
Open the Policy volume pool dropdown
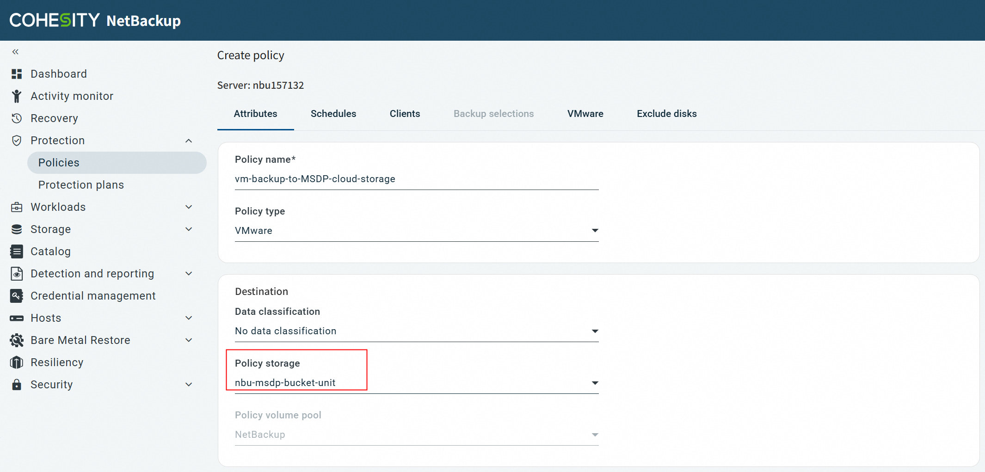tap(417, 435)
